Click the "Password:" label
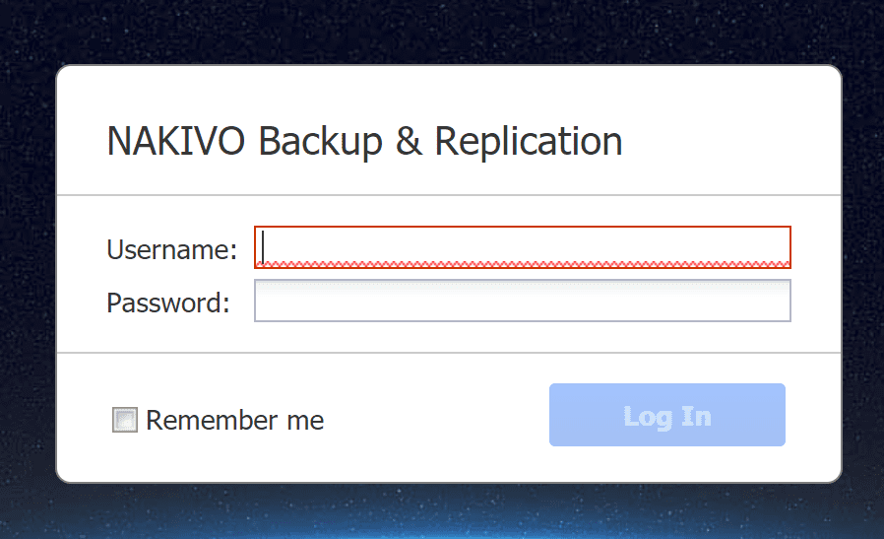The width and height of the screenshot is (884, 539). point(167,303)
